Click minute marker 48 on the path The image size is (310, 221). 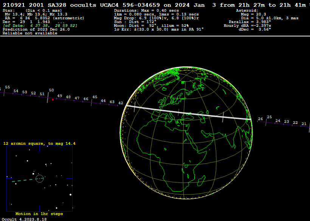tap(68, 97)
